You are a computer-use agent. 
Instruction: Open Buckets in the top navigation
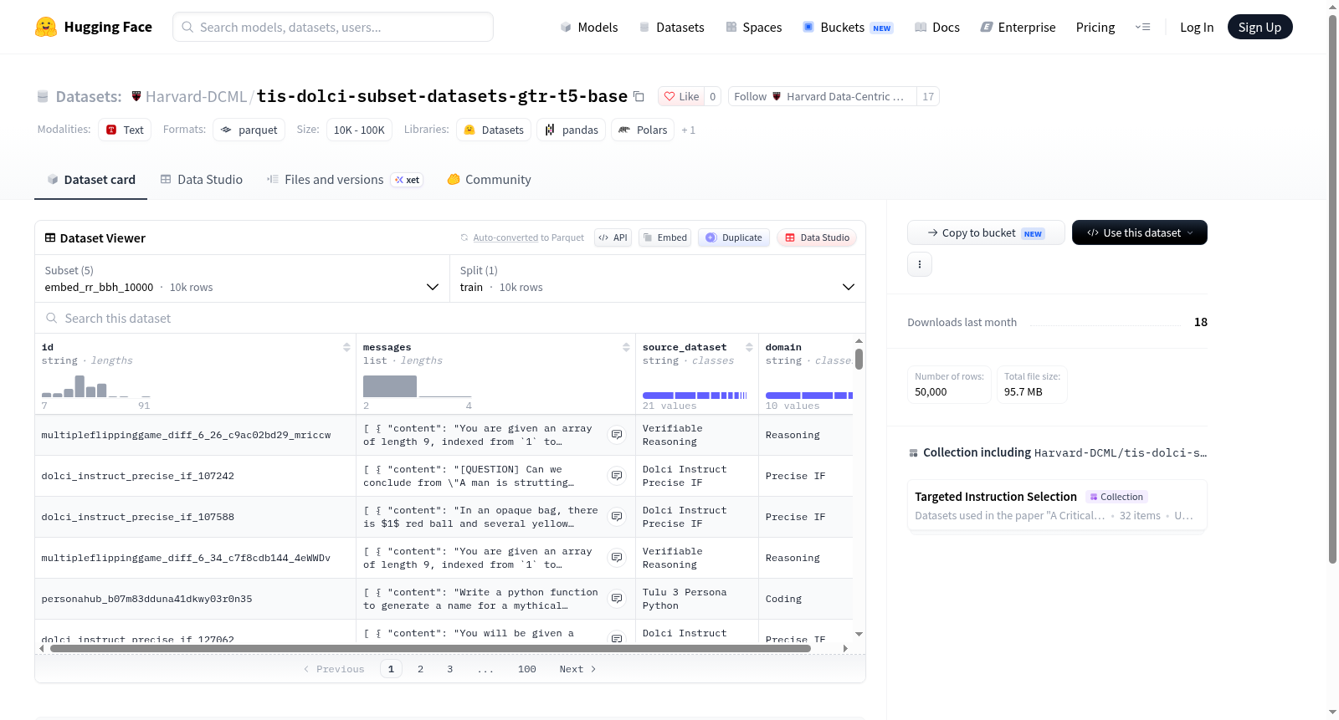pyautogui.click(x=848, y=27)
